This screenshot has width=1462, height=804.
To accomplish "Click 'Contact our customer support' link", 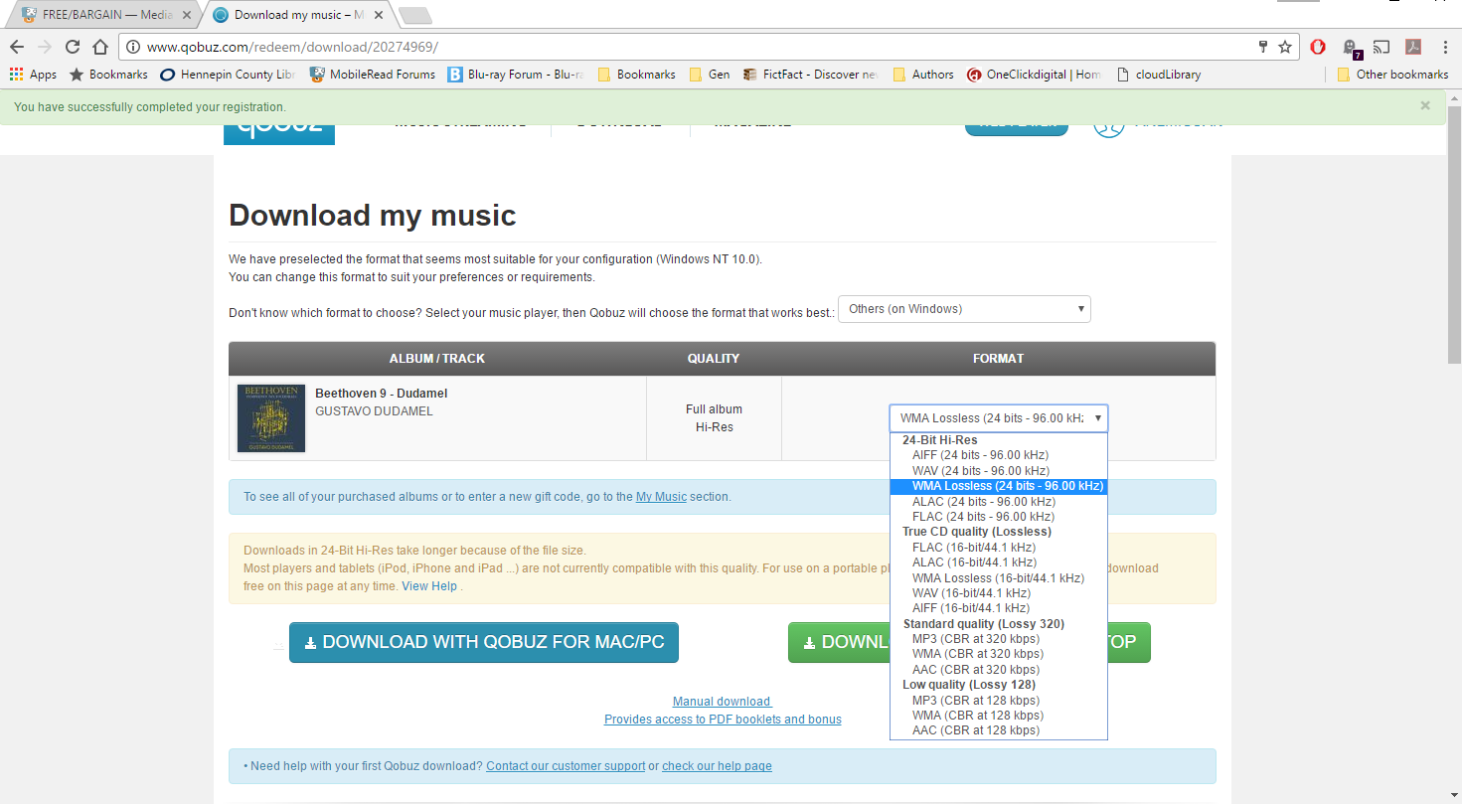I will (x=566, y=766).
